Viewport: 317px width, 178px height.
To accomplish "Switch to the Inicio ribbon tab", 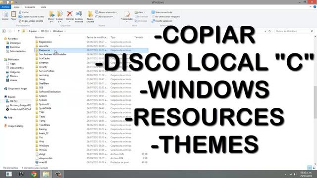I will [16, 7].
